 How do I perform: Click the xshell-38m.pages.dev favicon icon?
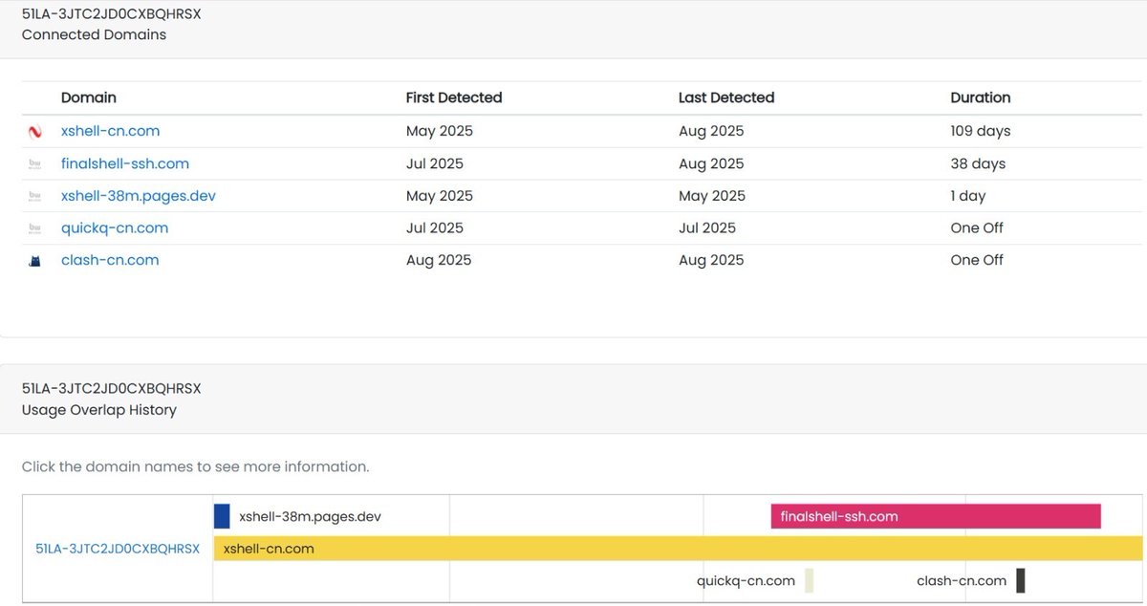35,196
